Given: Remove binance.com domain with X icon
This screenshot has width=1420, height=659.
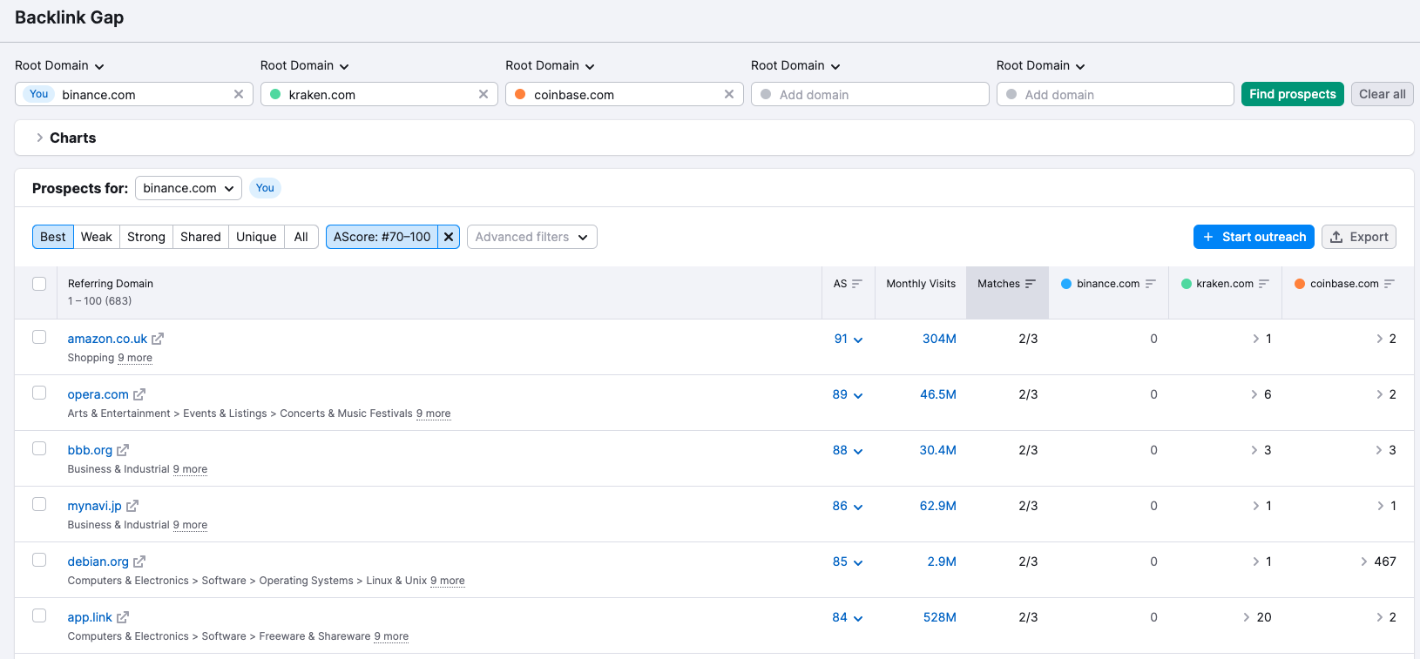Looking at the screenshot, I should tap(239, 94).
